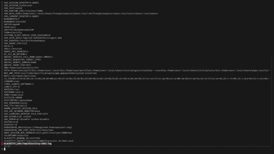The width and height of the screenshot is (274, 154).
Task: Click the 85/85 match counter
Action: (7, 146)
